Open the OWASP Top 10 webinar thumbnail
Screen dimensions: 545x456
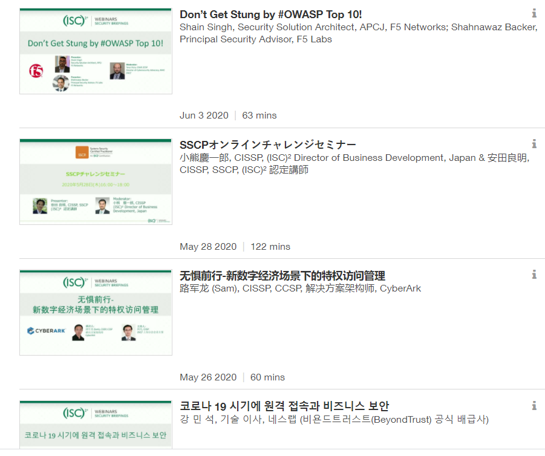click(96, 51)
